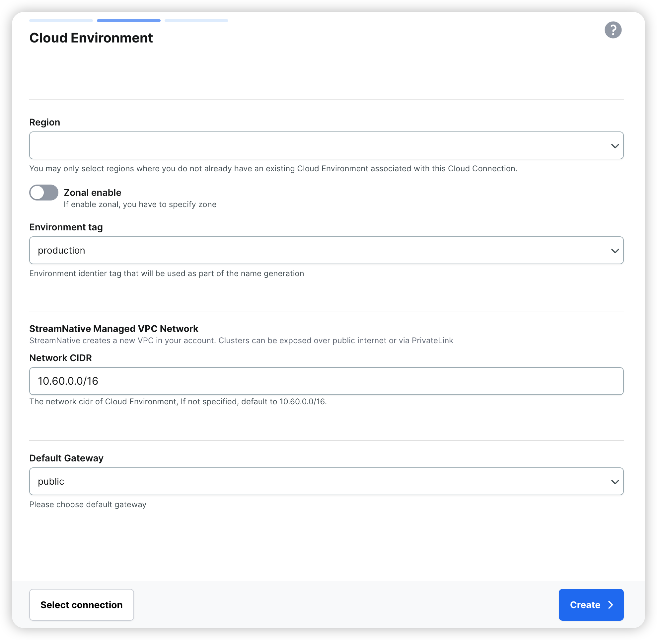Click the Cloud Environment heading
This screenshot has height=640, width=657.
pyautogui.click(x=91, y=38)
